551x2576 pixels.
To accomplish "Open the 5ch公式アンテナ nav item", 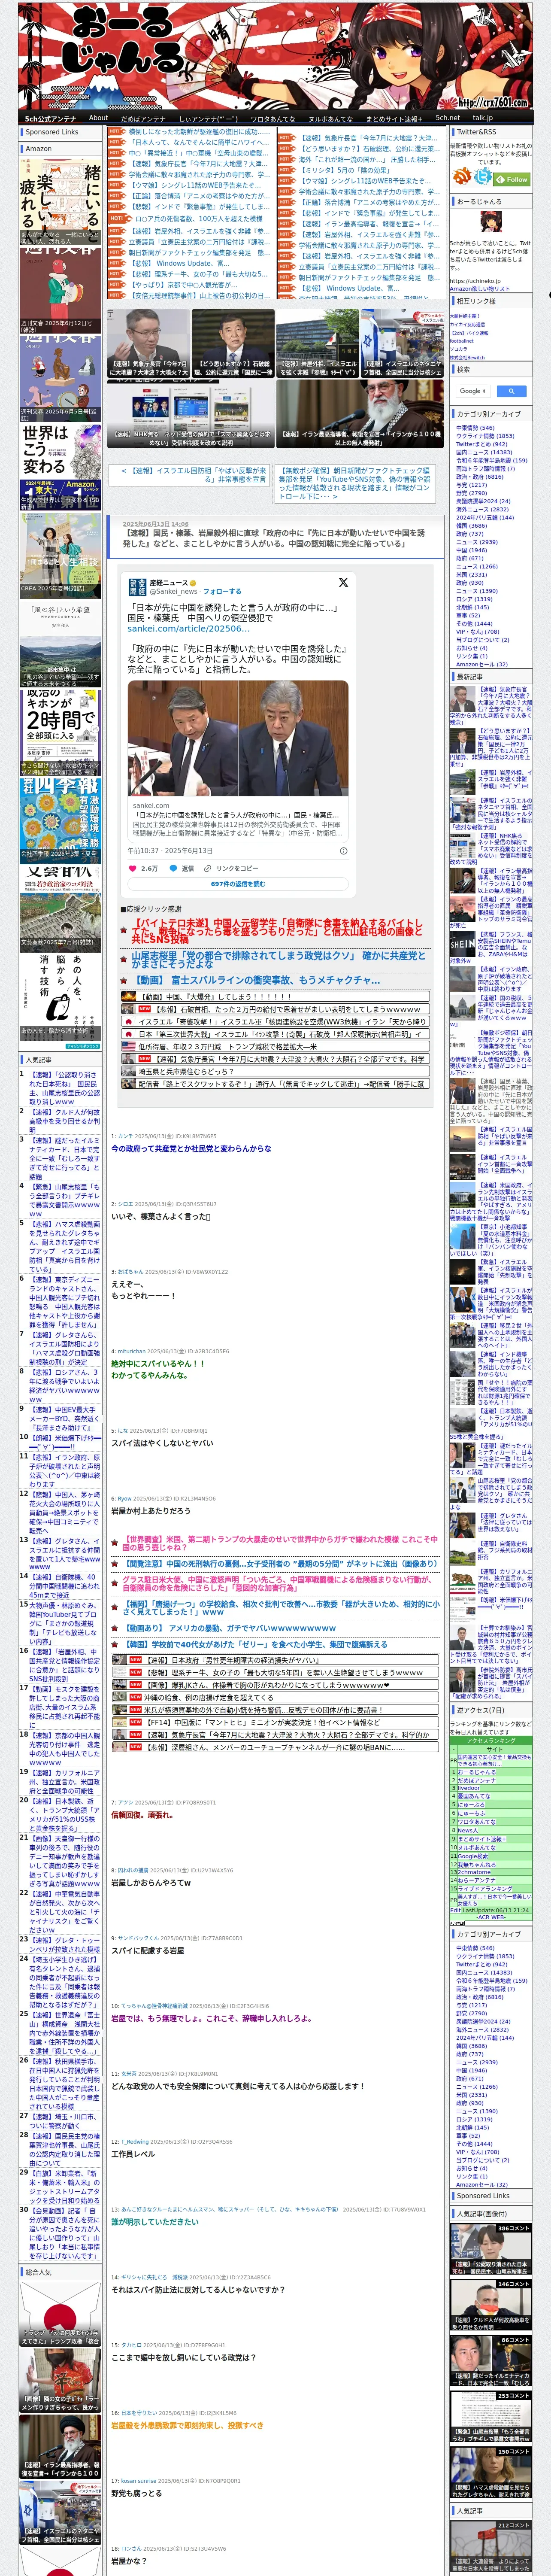I will (x=50, y=118).
